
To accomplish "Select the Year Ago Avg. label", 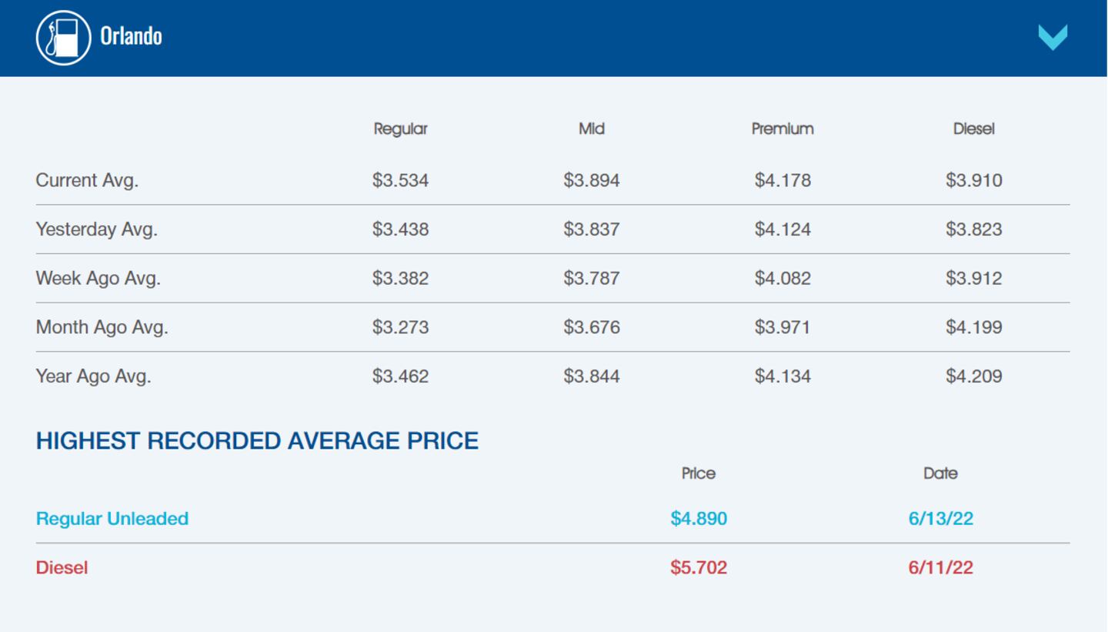I will 93,376.
